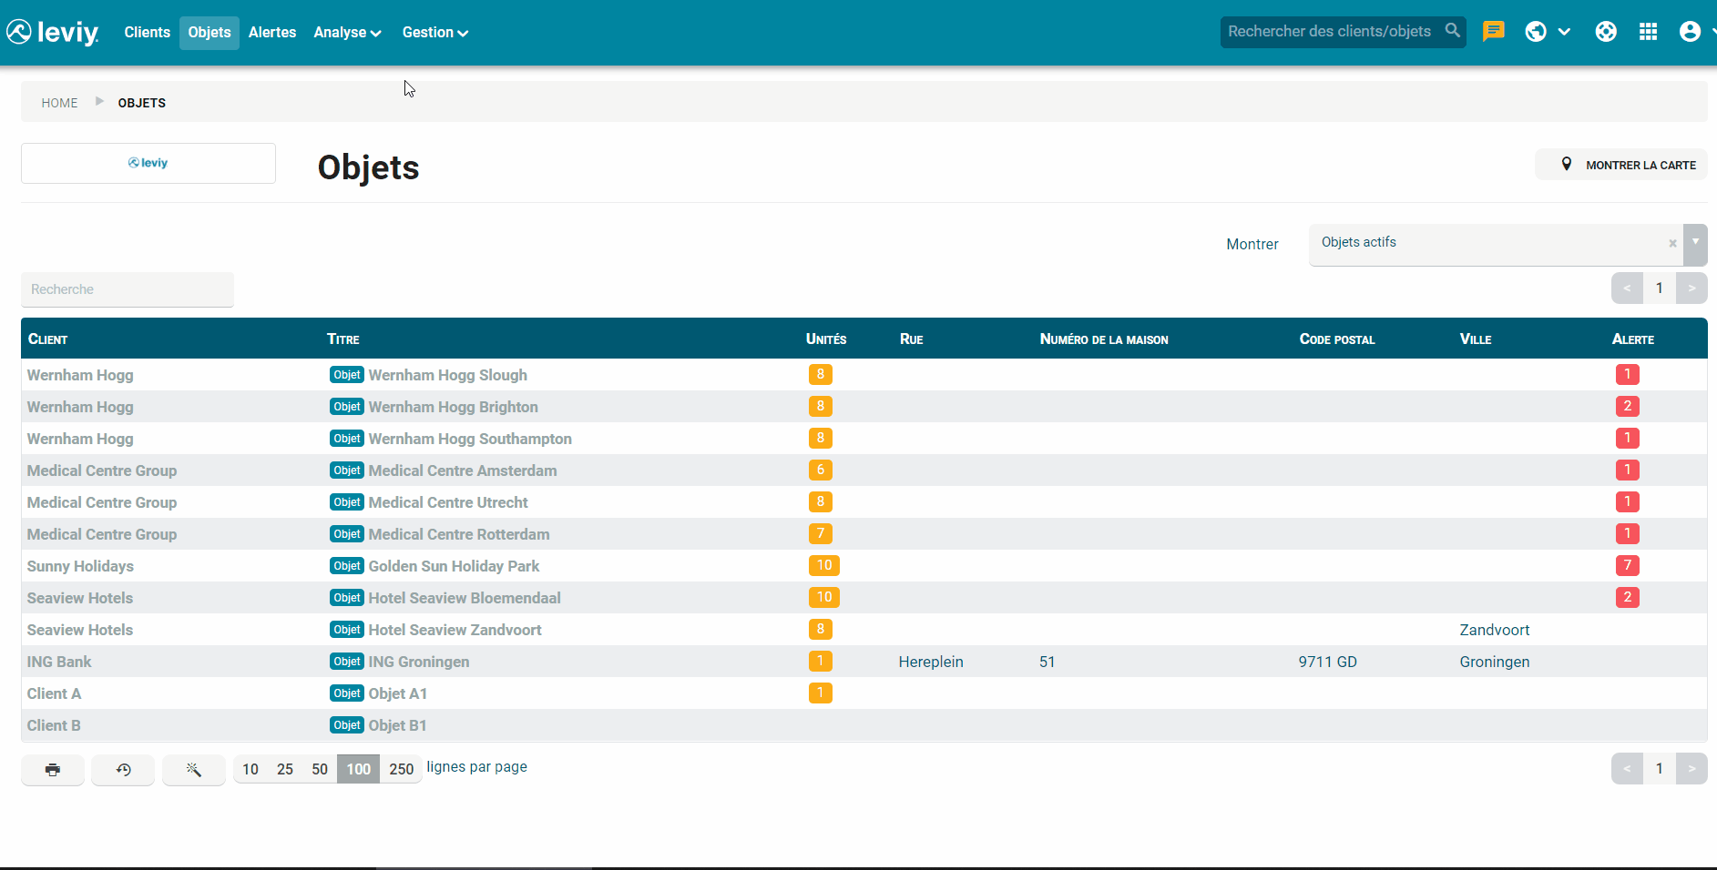The height and width of the screenshot is (870, 1717).
Task: Open client Sunny Holidays
Action: click(80, 566)
